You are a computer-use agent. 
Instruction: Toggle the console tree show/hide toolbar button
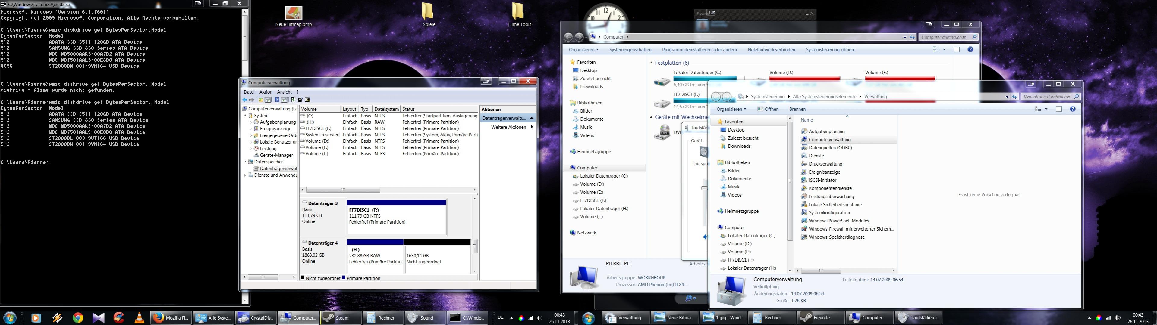pos(268,100)
